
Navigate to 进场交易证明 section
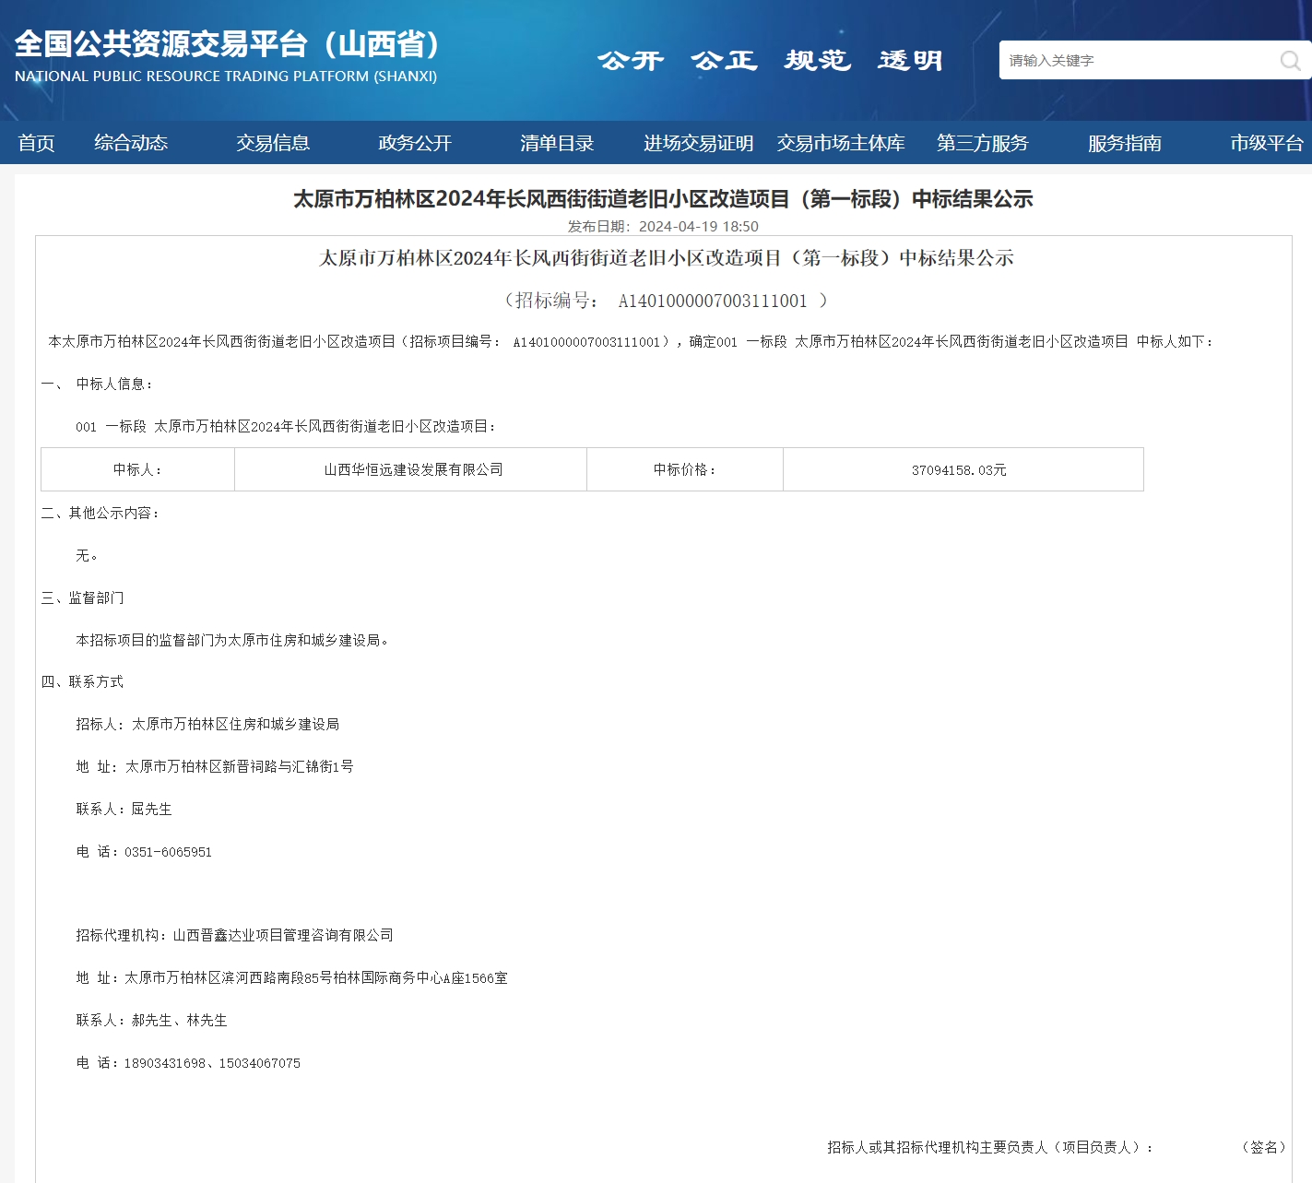(x=698, y=143)
